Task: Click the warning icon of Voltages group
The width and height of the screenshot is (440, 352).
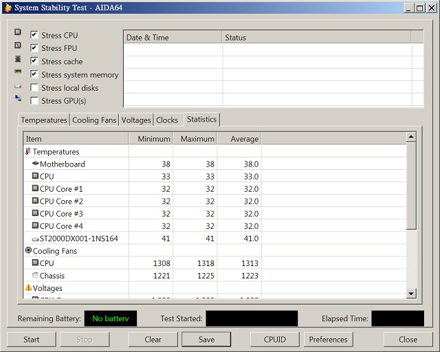Action: [x=29, y=287]
